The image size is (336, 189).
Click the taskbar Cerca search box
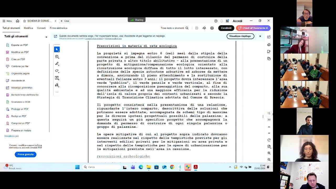101,167
